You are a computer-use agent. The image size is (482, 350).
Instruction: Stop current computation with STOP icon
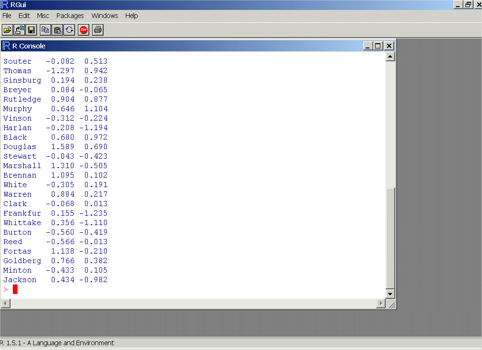coord(84,30)
